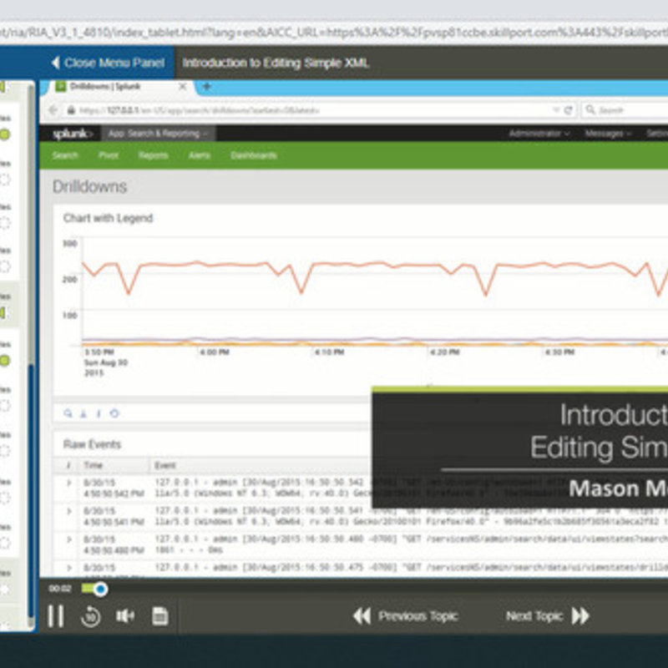This screenshot has height=668, width=668.
Task: Mute audio with the speaker icon
Action: pos(124,616)
